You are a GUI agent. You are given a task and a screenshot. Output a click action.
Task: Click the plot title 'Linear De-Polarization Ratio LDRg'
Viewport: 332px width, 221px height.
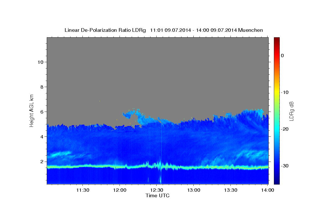coord(105,30)
